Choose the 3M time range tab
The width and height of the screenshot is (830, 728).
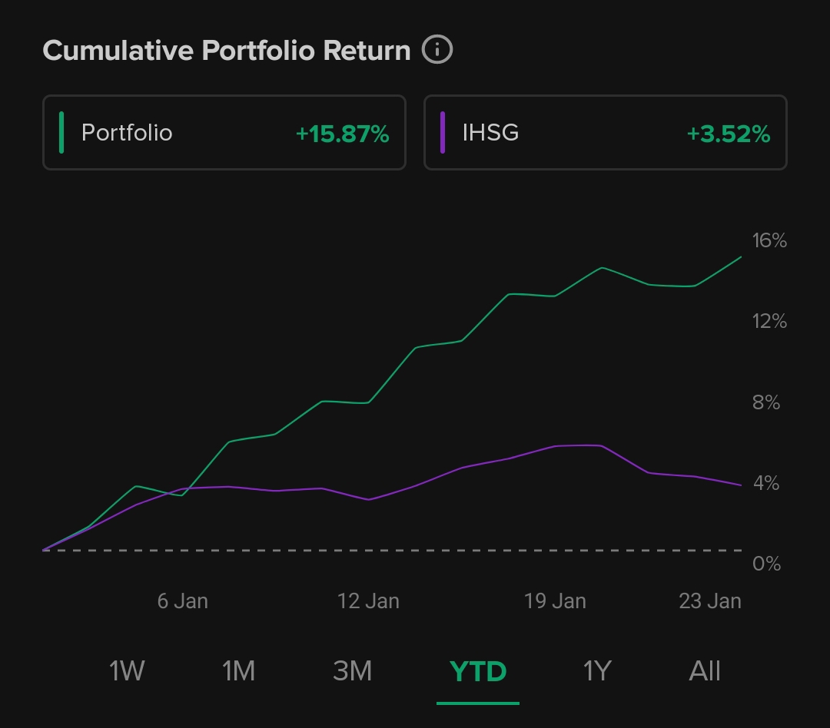[353, 670]
